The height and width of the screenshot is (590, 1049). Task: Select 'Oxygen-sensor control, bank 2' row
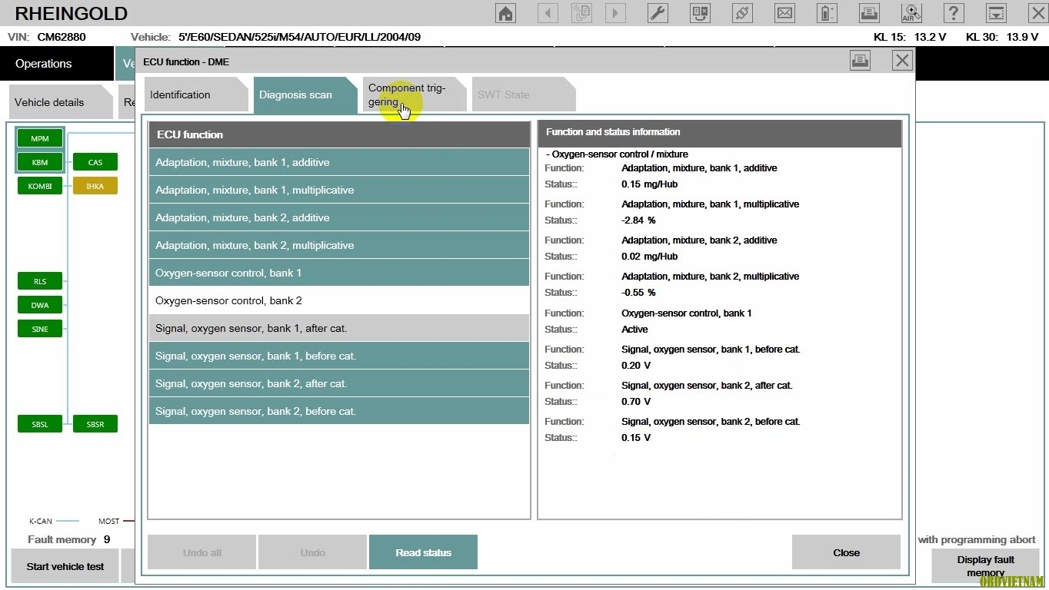coord(339,300)
